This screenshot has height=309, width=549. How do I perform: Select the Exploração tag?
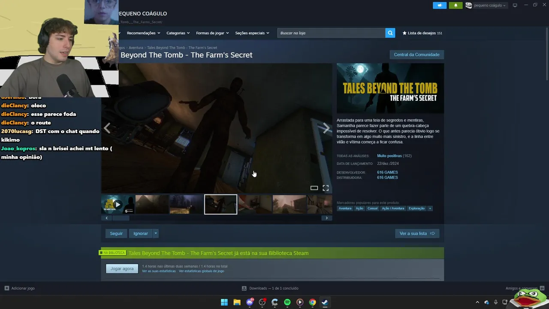416,209
